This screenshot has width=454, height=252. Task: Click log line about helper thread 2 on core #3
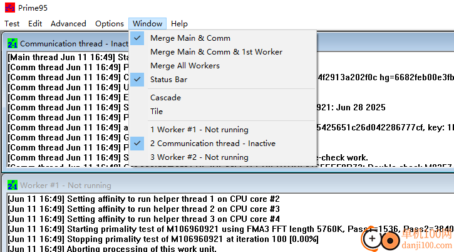pos(143,209)
